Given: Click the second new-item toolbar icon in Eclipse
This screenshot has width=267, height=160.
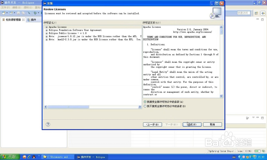Looking at the screenshot, I should click(11, 13).
